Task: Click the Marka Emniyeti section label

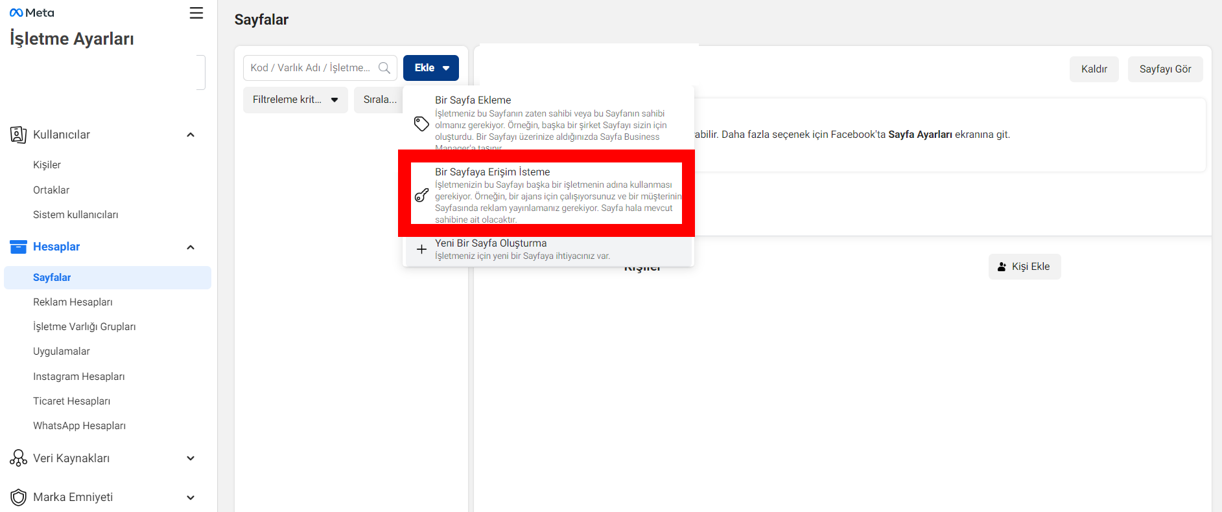Action: (73, 497)
